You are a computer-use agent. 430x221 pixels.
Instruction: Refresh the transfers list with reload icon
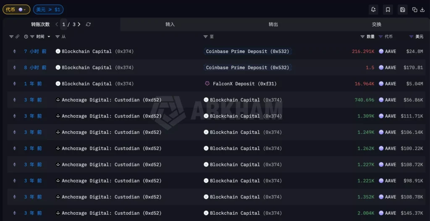[x=88, y=24]
